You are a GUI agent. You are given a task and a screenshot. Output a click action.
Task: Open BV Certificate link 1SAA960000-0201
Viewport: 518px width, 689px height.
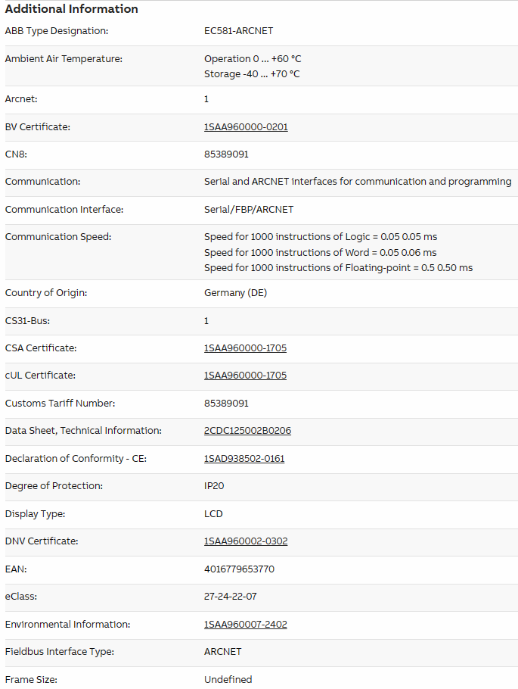click(x=246, y=127)
